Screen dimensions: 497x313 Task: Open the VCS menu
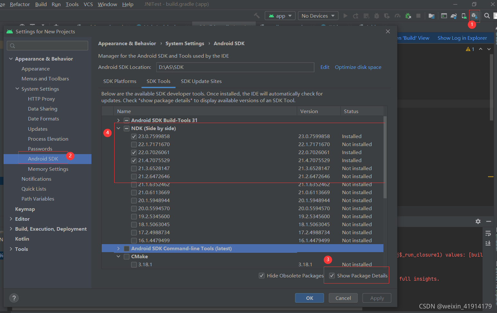(x=88, y=4)
